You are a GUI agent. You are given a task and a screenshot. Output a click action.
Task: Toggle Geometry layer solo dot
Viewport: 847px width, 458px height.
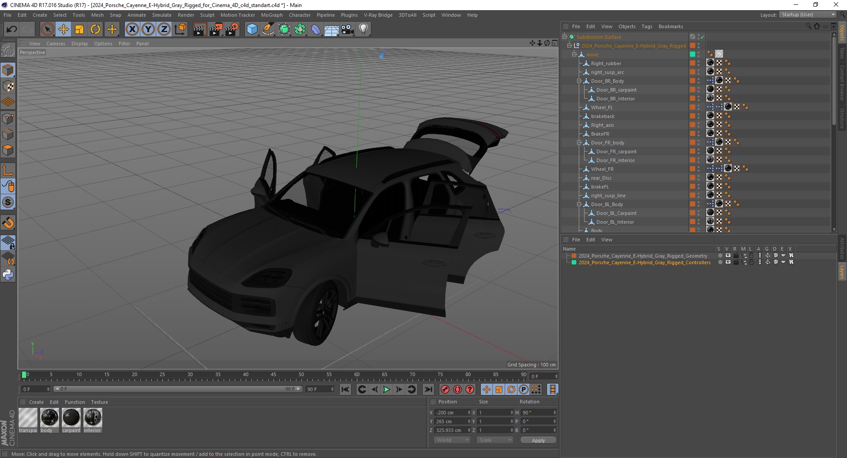(x=720, y=256)
